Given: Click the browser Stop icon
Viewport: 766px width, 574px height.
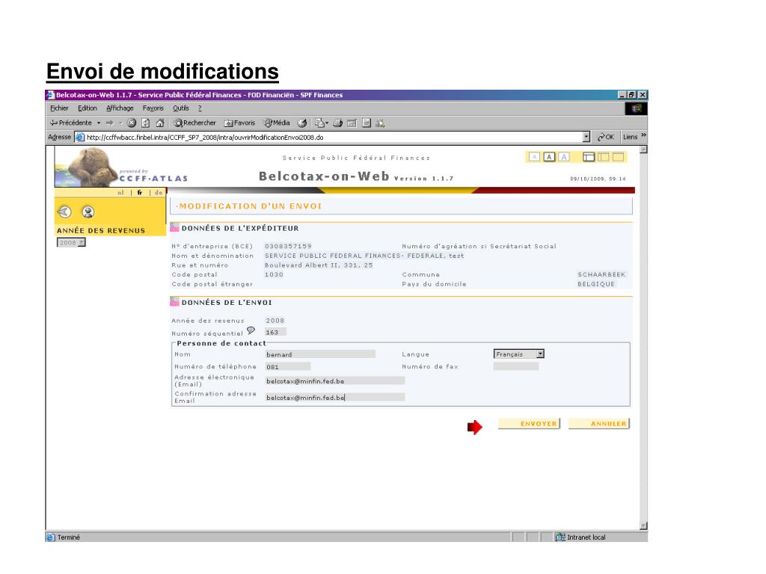Looking at the screenshot, I should (x=132, y=123).
